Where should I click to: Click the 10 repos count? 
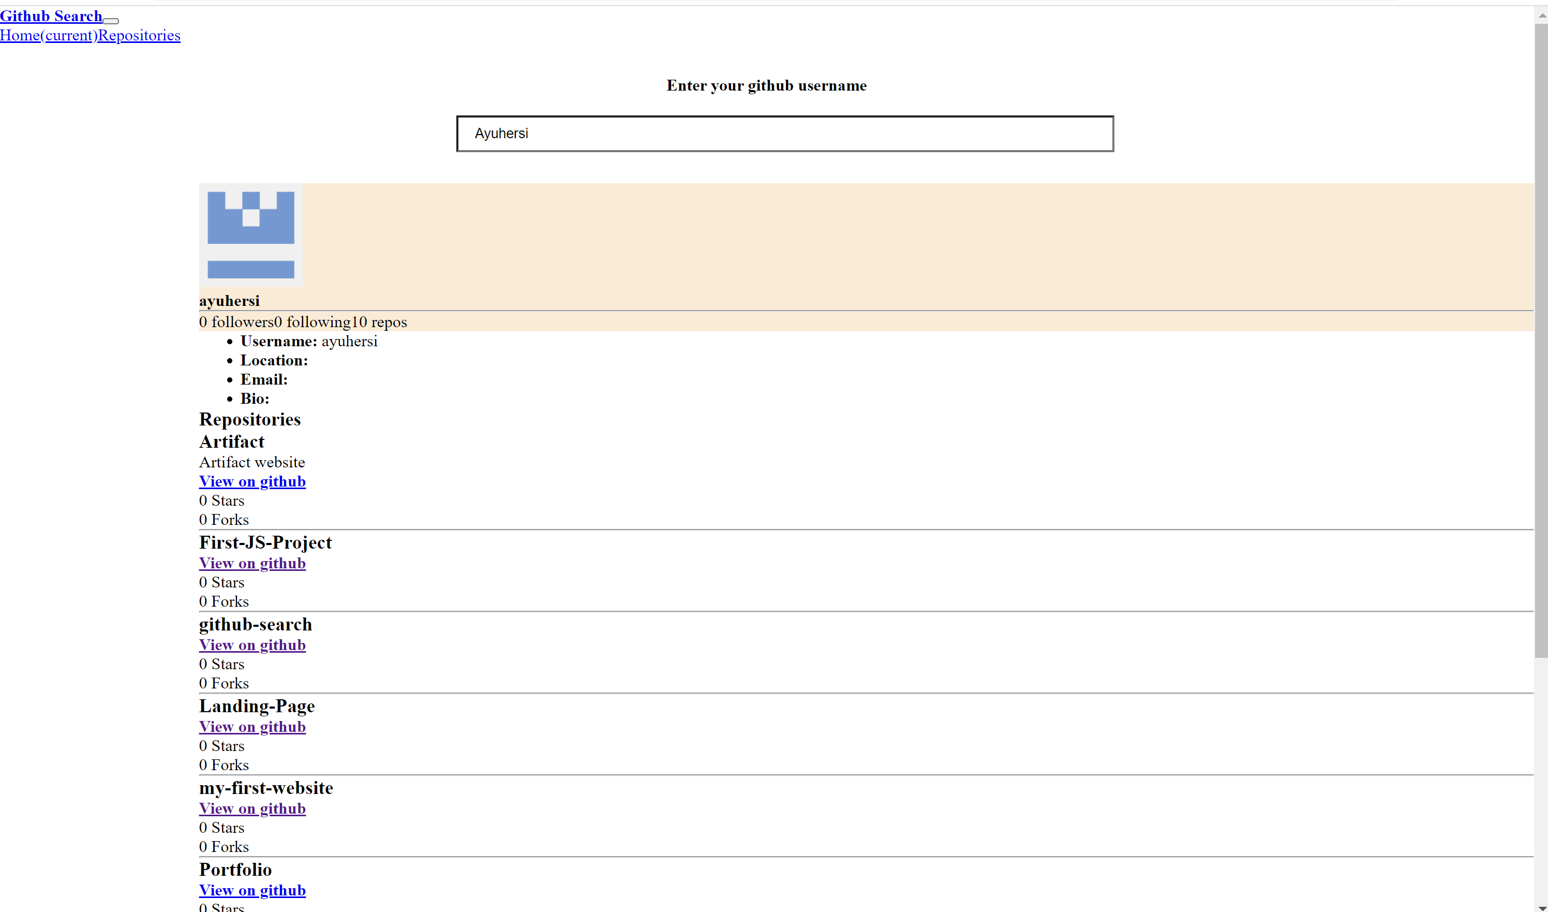pos(379,321)
